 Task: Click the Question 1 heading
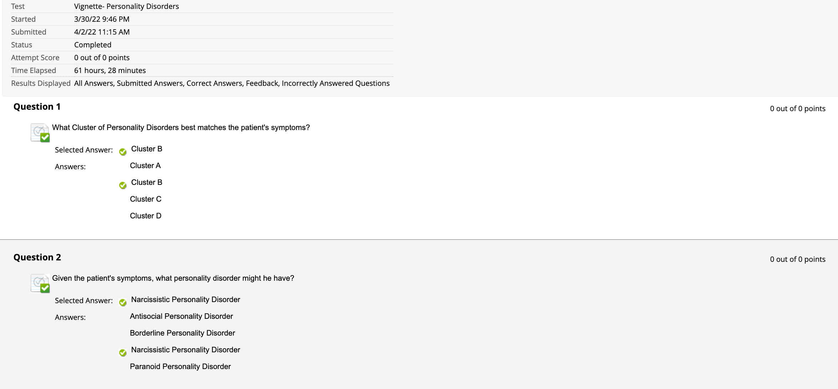click(x=37, y=107)
